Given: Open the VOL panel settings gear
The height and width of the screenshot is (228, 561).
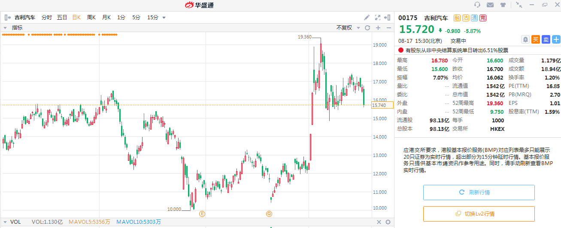Looking at the screenshot, I should pos(388,222).
